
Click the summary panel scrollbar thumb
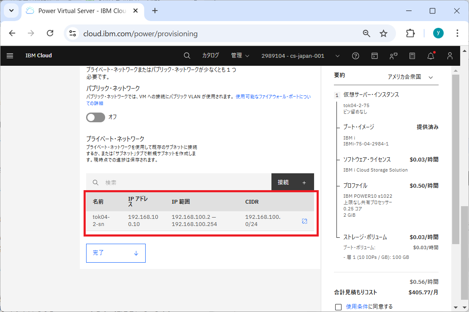(x=455, y=159)
